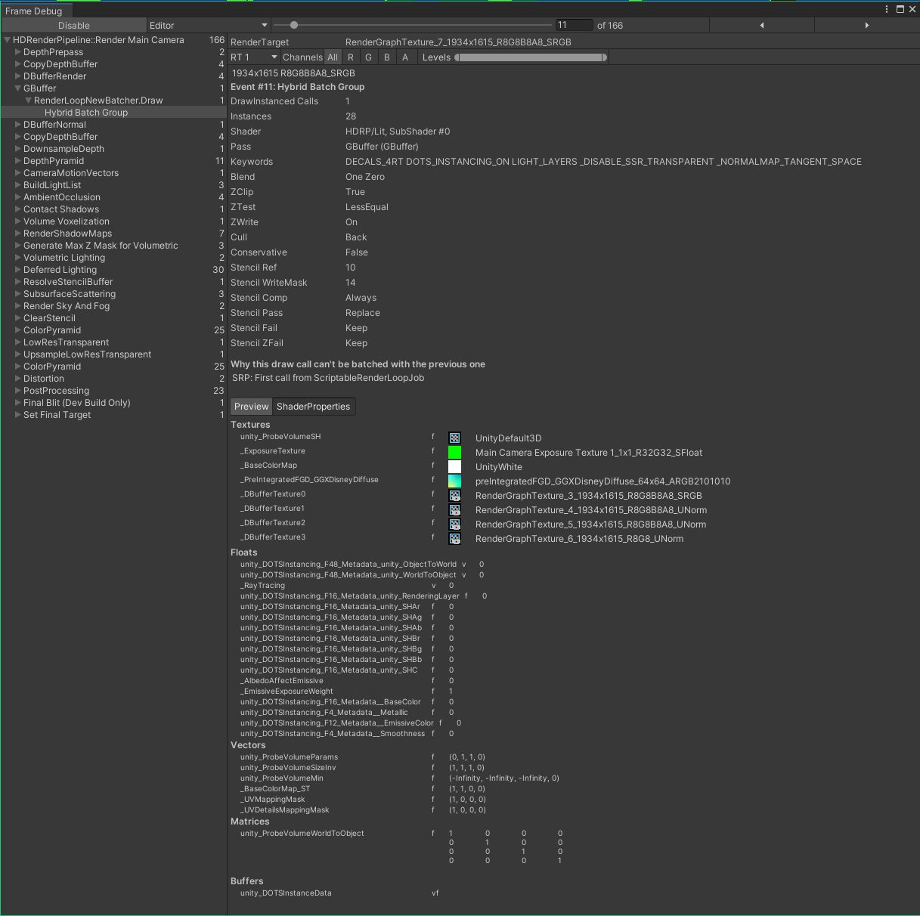Click the _DBufferTexture3 RenderGraphTexture_6 thumbnail

(x=454, y=538)
